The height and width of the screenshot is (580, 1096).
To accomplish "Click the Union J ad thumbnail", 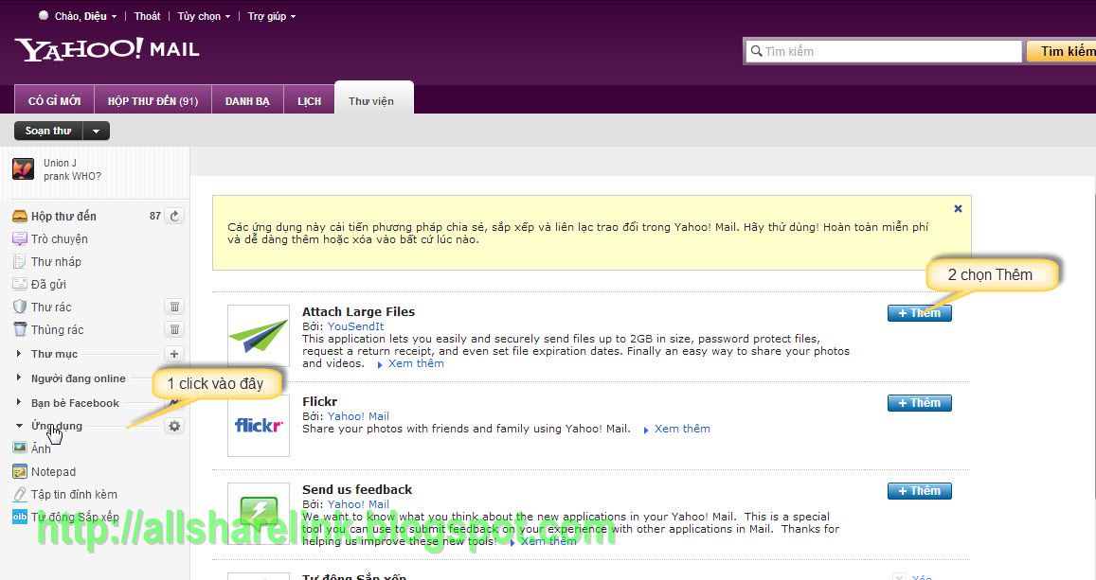I will coord(23,169).
